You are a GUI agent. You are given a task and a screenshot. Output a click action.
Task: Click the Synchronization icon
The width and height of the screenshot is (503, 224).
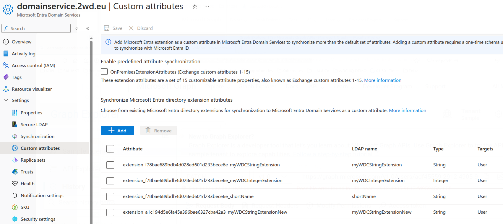click(x=15, y=136)
